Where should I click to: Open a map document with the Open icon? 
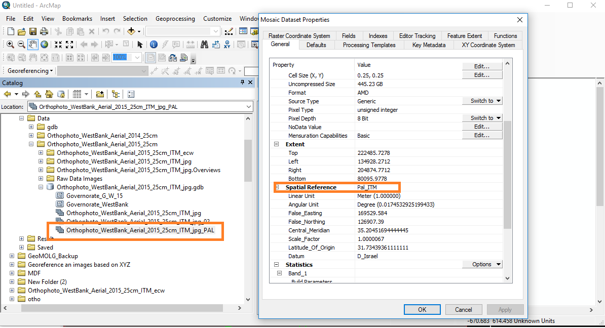tap(22, 31)
